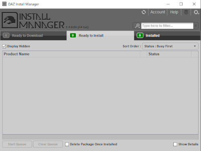The width and height of the screenshot is (201, 151).
Task: Click the DAZ Install Manager title bar icon
Action: 4,4
